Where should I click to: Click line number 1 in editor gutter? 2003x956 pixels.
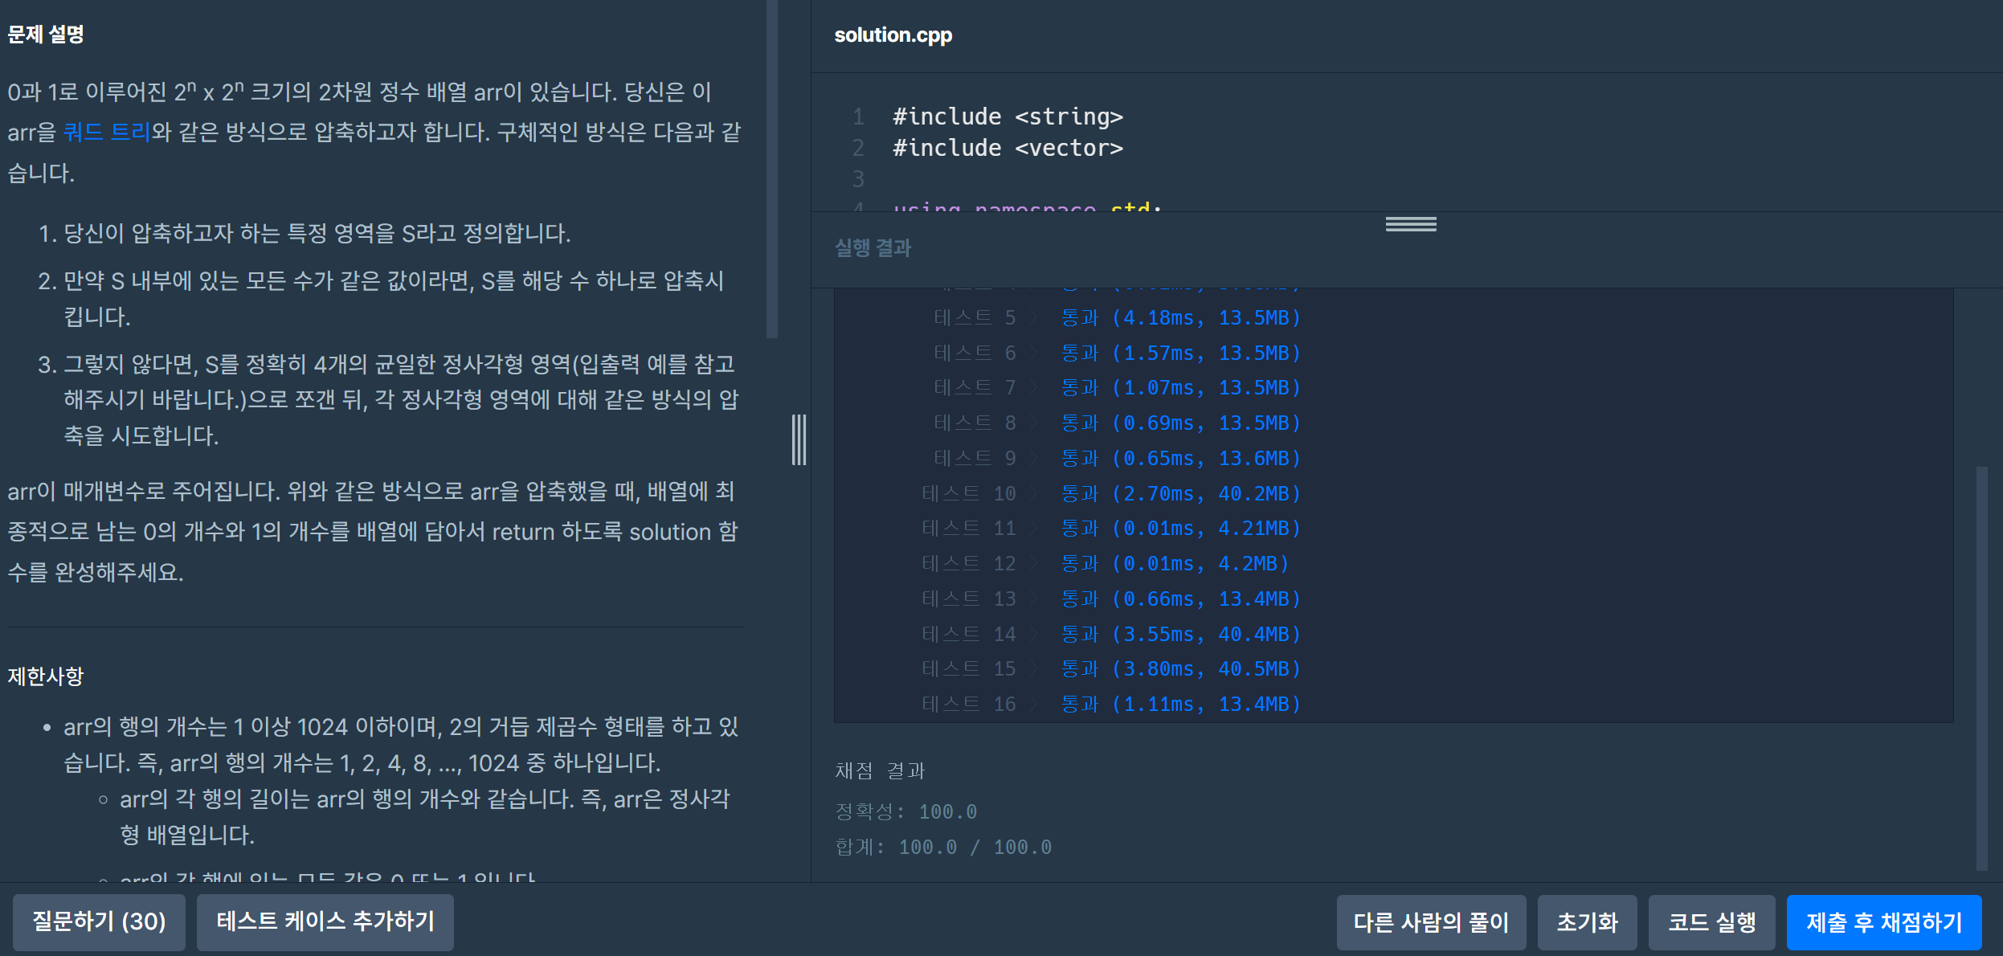[x=858, y=117]
